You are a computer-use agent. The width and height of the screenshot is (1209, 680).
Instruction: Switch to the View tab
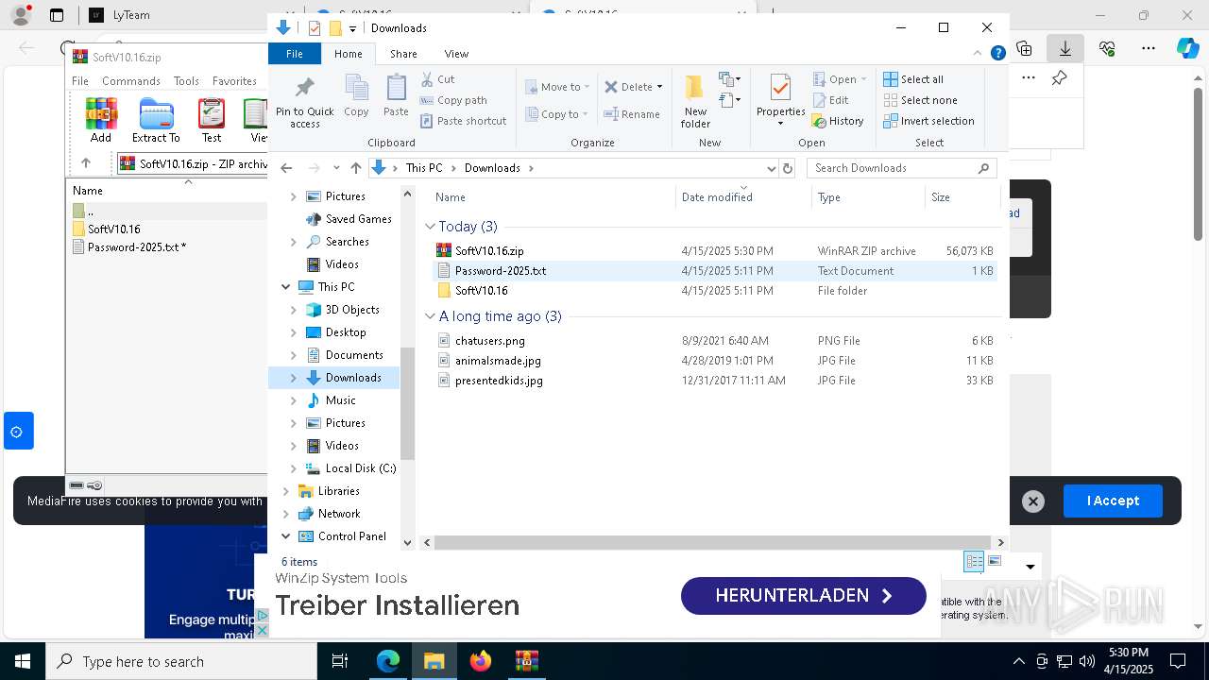[456, 54]
